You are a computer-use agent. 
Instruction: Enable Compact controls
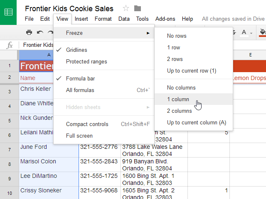[87, 124]
